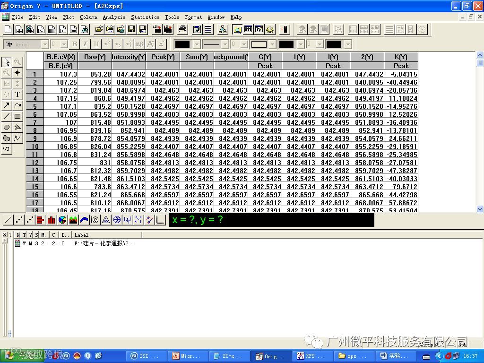Click the line plot icon in the bottom toolbar
The width and height of the screenshot is (484, 363).
coord(8,220)
